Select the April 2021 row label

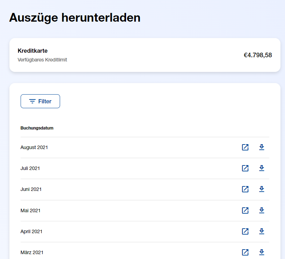[x=31, y=231]
